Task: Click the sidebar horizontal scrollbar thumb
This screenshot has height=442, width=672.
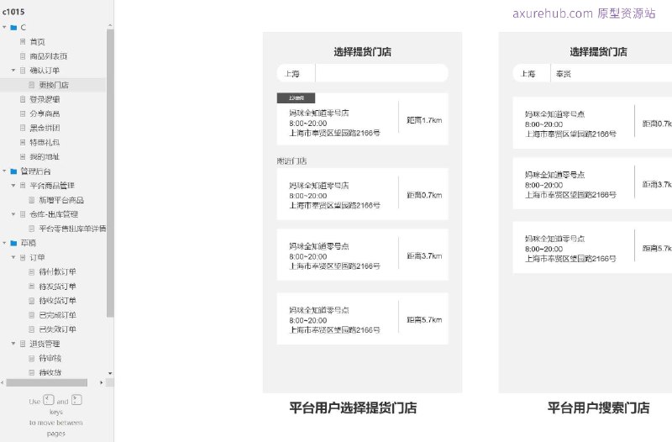Action: point(47,382)
